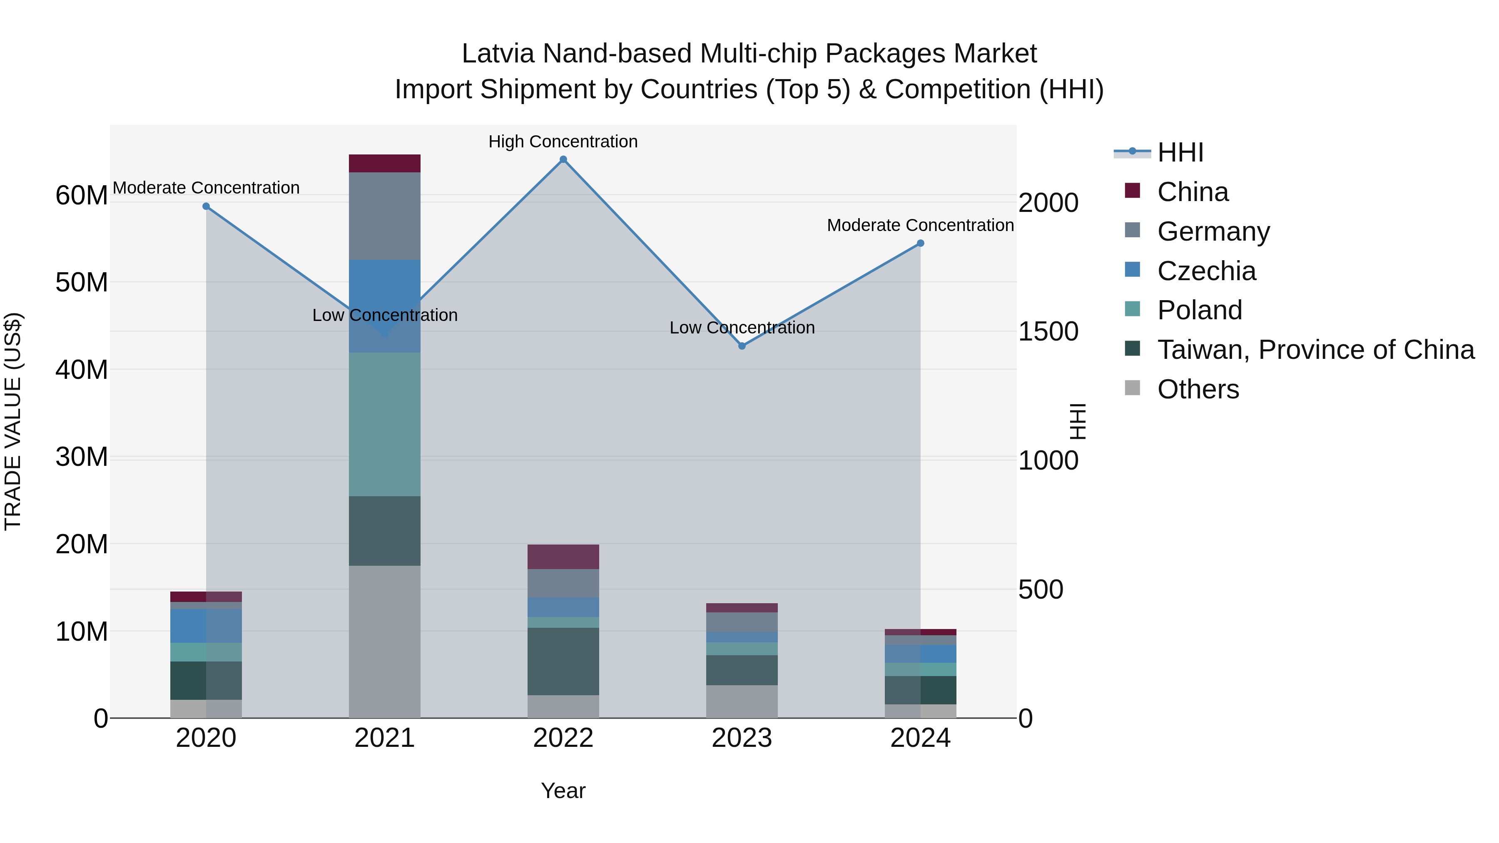Click the 2021 China bar segment

[x=385, y=164]
